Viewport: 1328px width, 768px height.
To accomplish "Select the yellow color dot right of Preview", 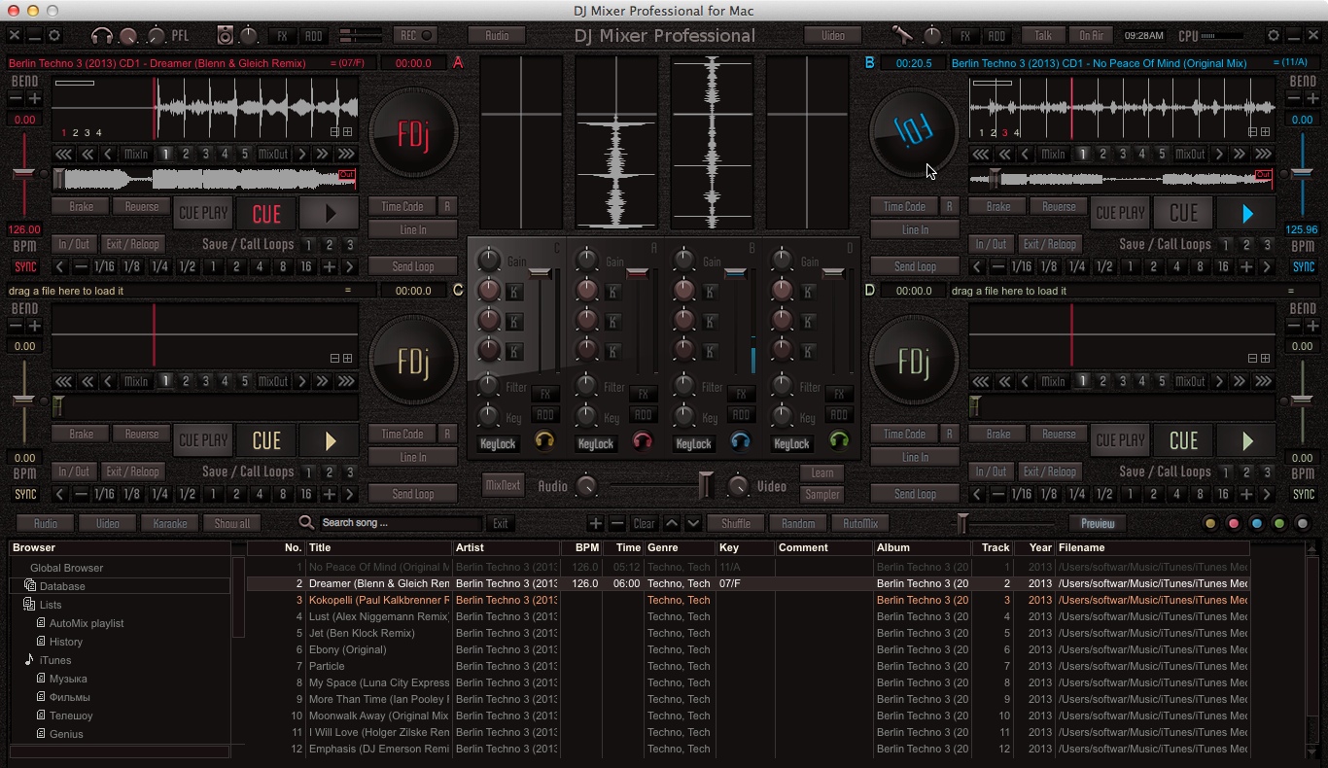I will tap(1210, 523).
